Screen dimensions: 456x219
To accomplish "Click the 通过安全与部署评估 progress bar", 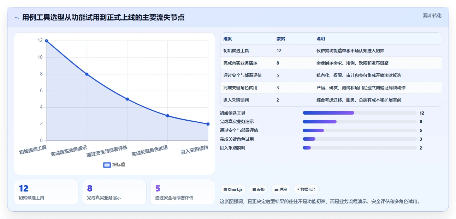I will pyautogui.click(x=360, y=130).
